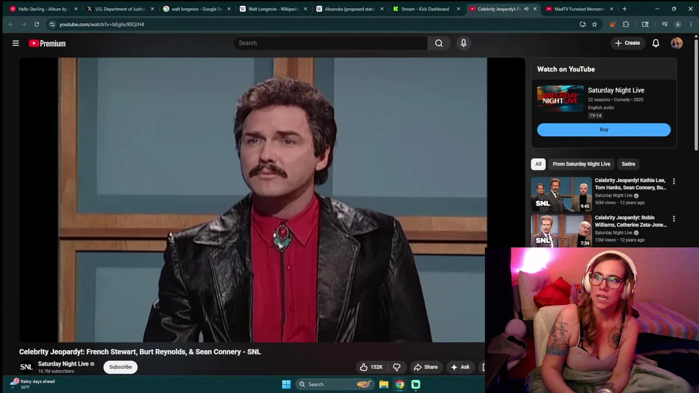Open more options for Robin Williams video
Screen dimensions: 699x393
coord(673,218)
